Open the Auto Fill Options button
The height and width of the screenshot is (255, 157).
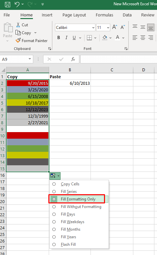point(55,176)
